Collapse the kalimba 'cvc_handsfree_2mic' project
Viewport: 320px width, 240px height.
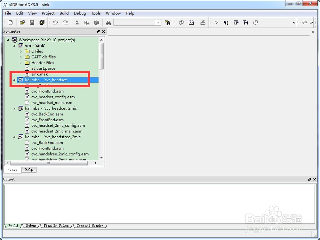14,137
